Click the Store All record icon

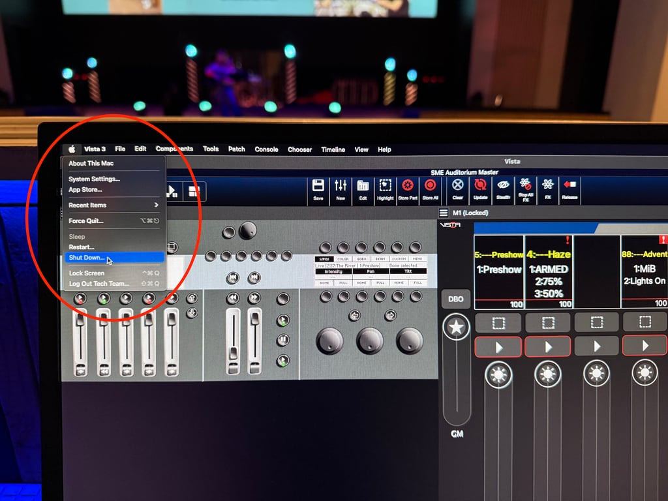[431, 190]
